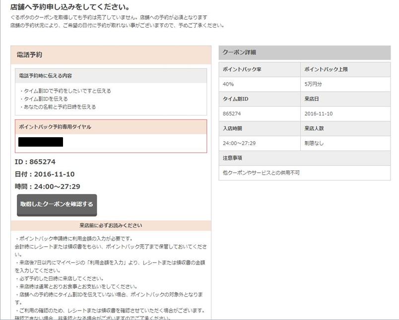Click the 制限なし value cell
The height and width of the screenshot is (320, 399).
[x=315, y=144]
